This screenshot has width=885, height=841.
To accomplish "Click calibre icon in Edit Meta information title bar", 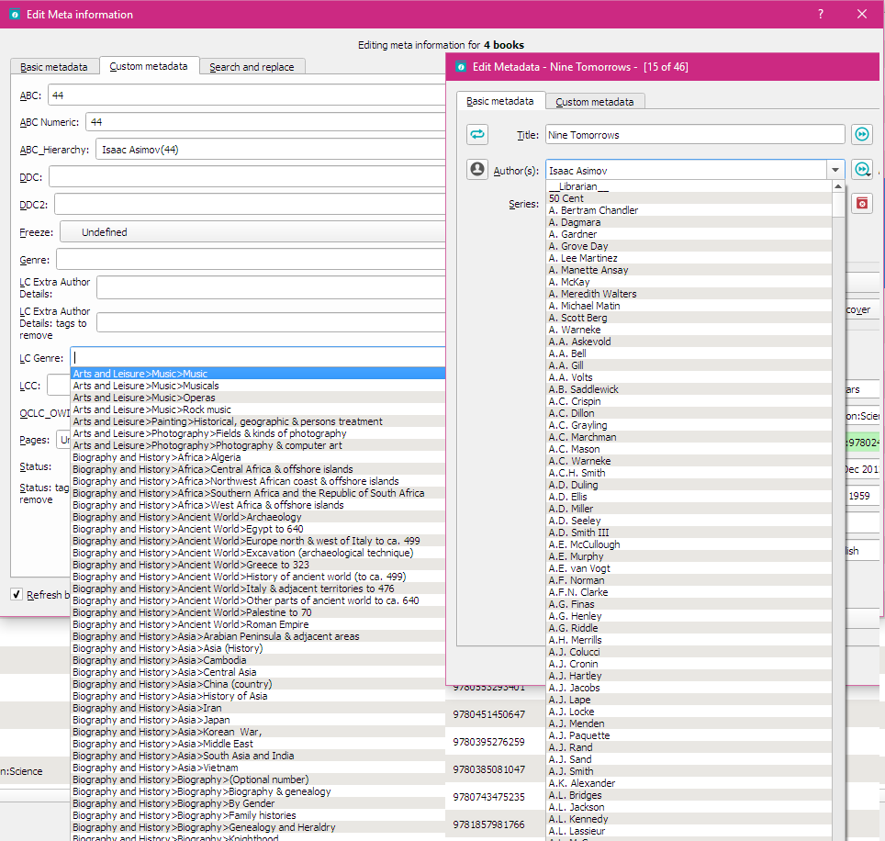I will click(x=14, y=15).
